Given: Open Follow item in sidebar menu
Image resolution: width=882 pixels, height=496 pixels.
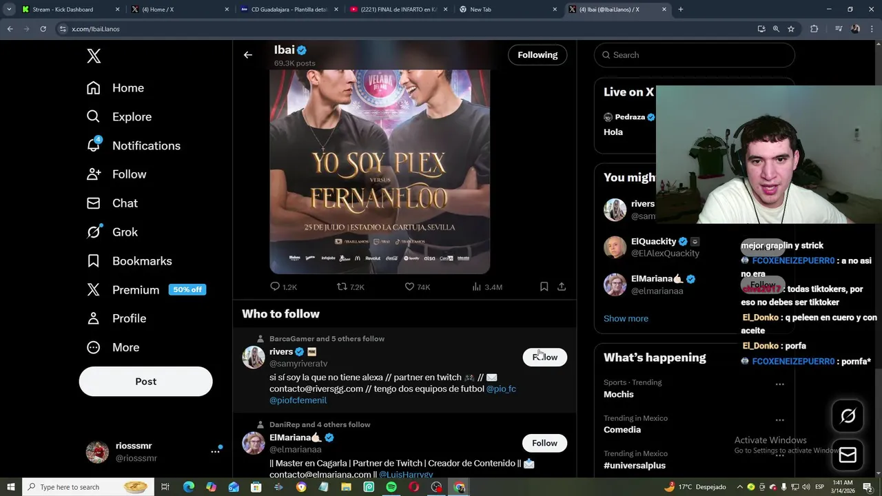Looking at the screenshot, I should pyautogui.click(x=116, y=174).
